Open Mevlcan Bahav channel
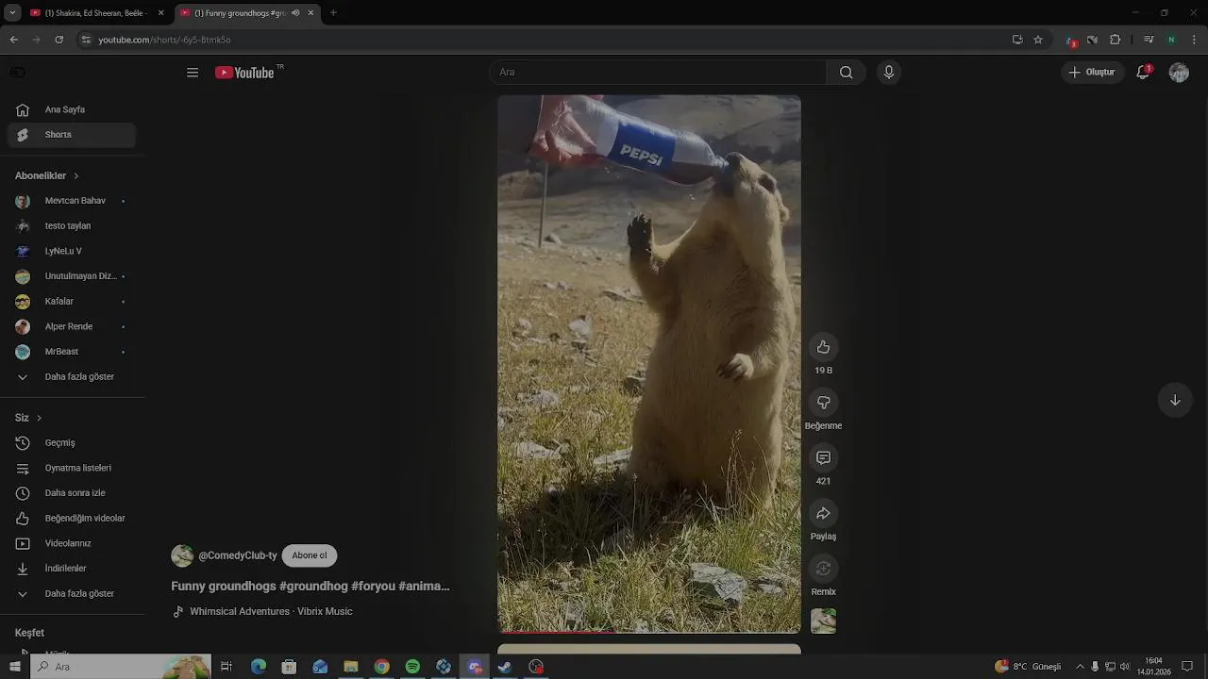The height and width of the screenshot is (679, 1208). point(72,201)
